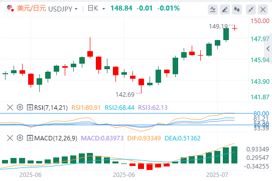Open RSI indicator settings gear
Screen dimensions: 272x181
20,107
